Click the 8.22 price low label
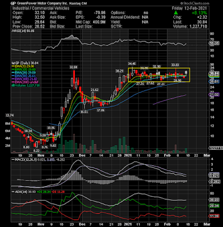The image size is (223, 227). point(36,150)
